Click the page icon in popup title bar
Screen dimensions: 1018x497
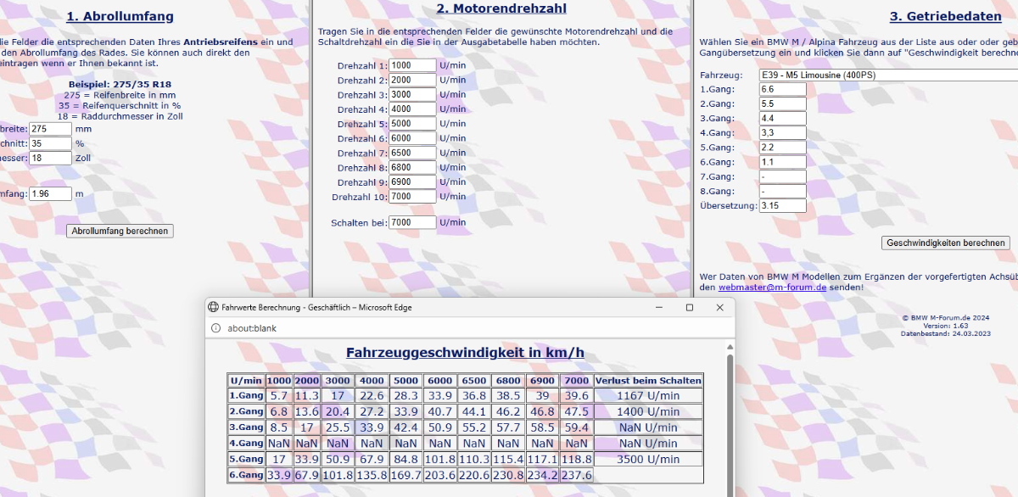(213, 307)
